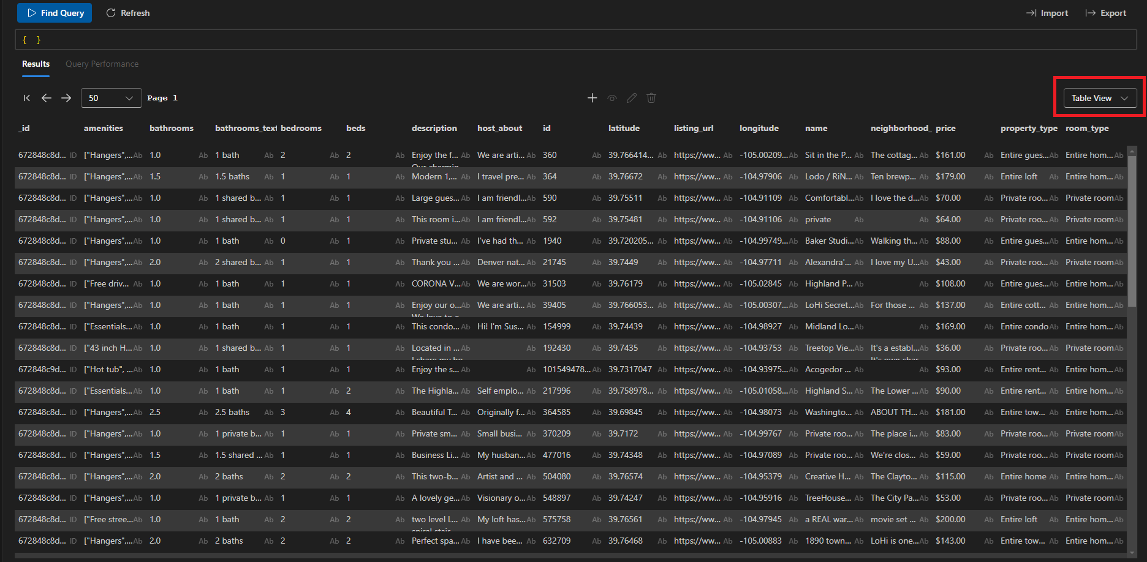Refresh the query results
The height and width of the screenshot is (562, 1147).
pyautogui.click(x=128, y=13)
